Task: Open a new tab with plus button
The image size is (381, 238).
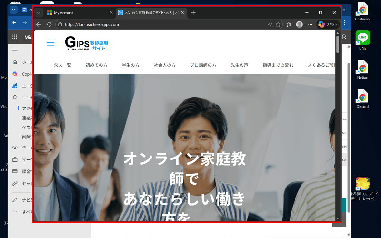Action: coord(193,13)
